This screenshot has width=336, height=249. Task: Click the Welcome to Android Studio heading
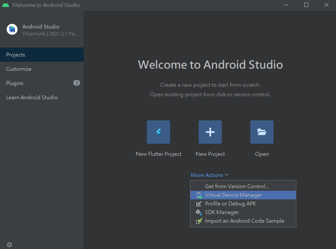click(210, 65)
